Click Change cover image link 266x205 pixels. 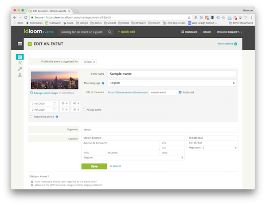coord(46,93)
